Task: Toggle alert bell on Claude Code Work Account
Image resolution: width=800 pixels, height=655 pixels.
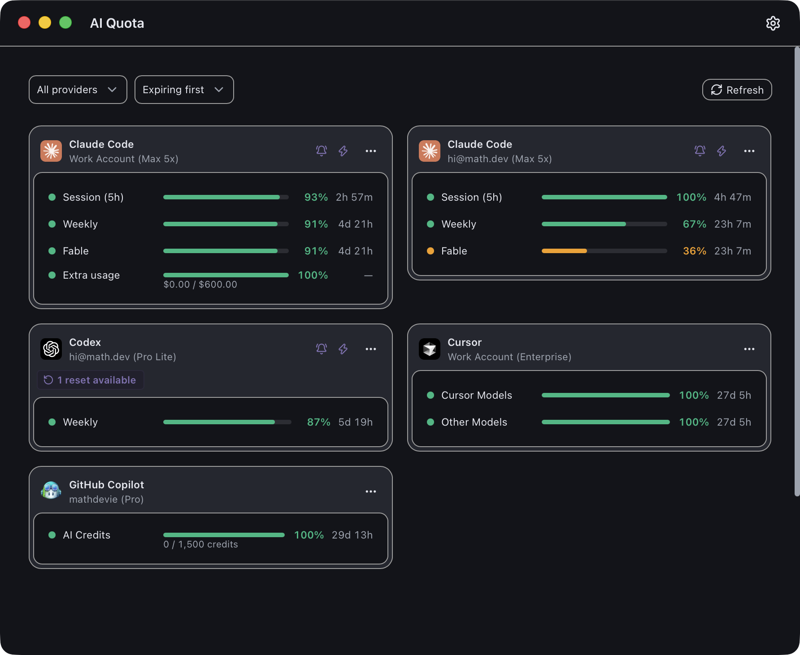Action: pos(322,151)
